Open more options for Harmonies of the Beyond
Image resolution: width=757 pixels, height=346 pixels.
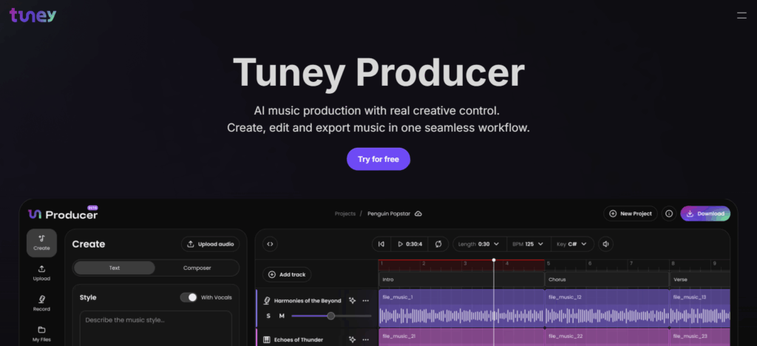(x=365, y=301)
